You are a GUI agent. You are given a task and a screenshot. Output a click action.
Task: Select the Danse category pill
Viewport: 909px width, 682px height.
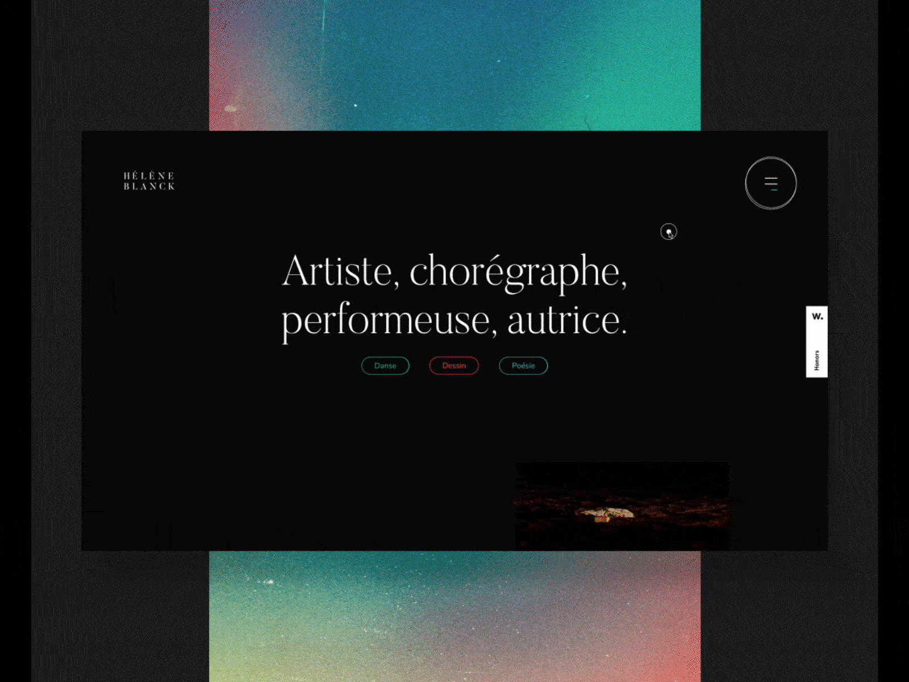pyautogui.click(x=385, y=365)
